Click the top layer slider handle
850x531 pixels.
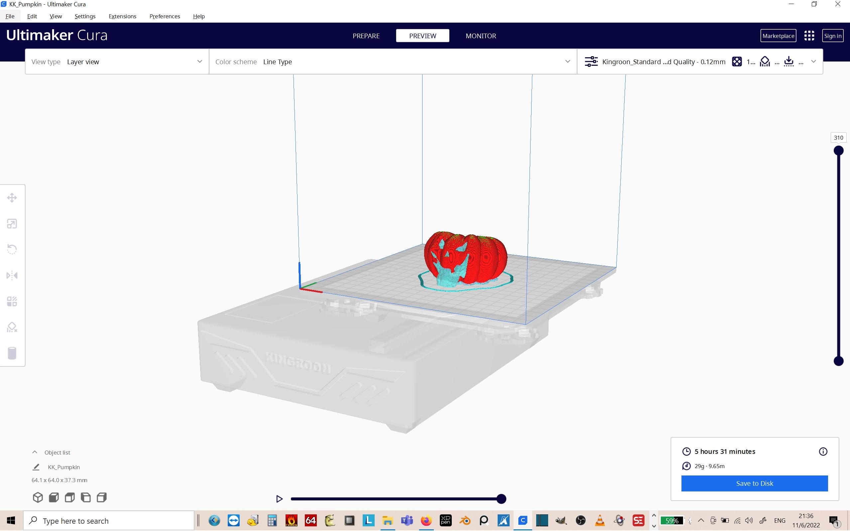(838, 151)
